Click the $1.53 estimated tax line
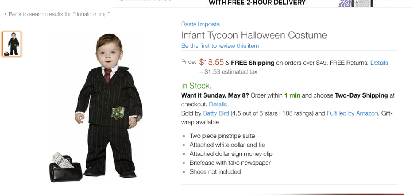 [x=228, y=72]
